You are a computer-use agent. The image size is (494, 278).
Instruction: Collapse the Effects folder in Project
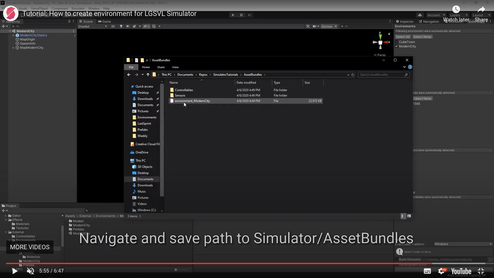coord(6,220)
